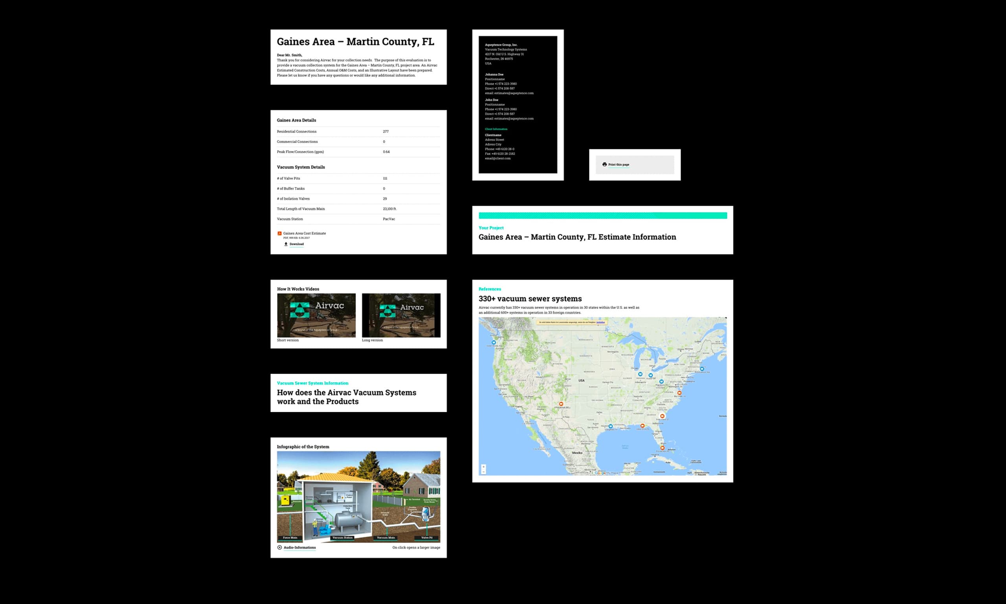This screenshot has height=604, width=1006.
Task: Click the Download link under Cost Estimate
Action: pyautogui.click(x=296, y=244)
